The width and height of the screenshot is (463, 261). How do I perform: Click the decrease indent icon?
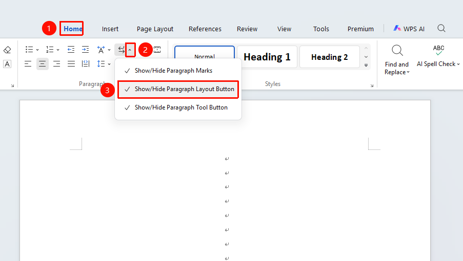[71, 50]
